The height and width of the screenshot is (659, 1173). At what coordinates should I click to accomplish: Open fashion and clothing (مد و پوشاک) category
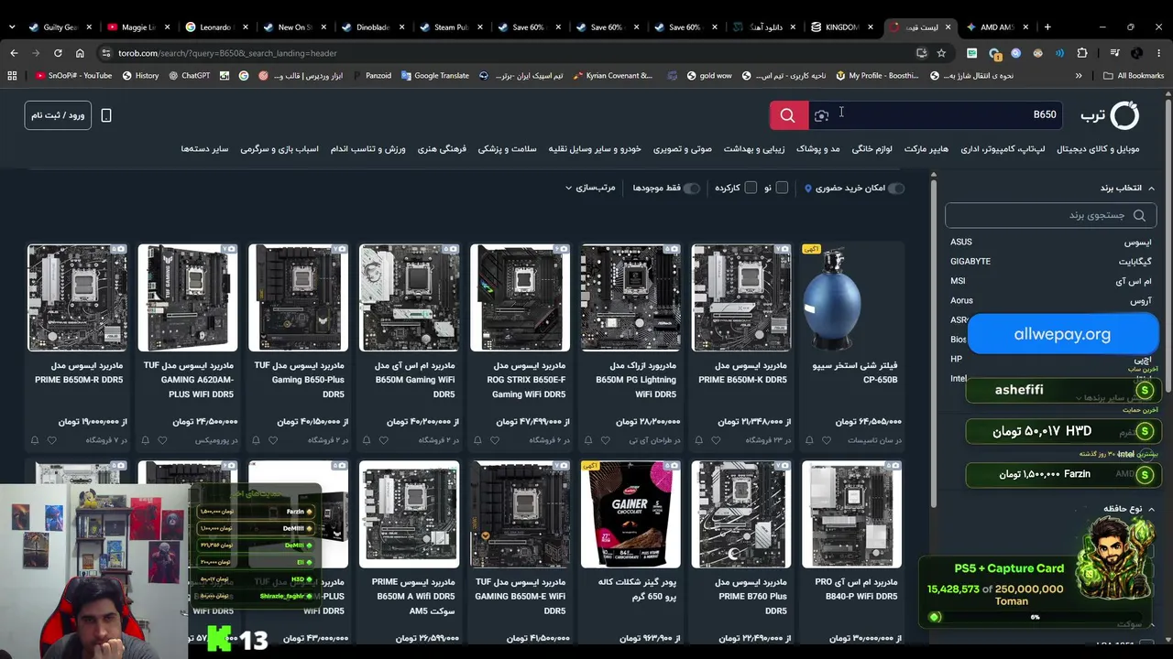(818, 149)
